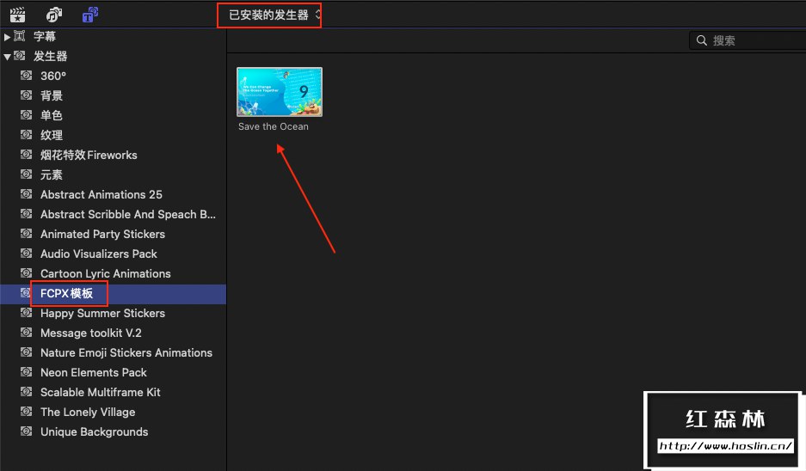806x471 pixels.
Task: Click the search field 搜索
Action: 748,40
